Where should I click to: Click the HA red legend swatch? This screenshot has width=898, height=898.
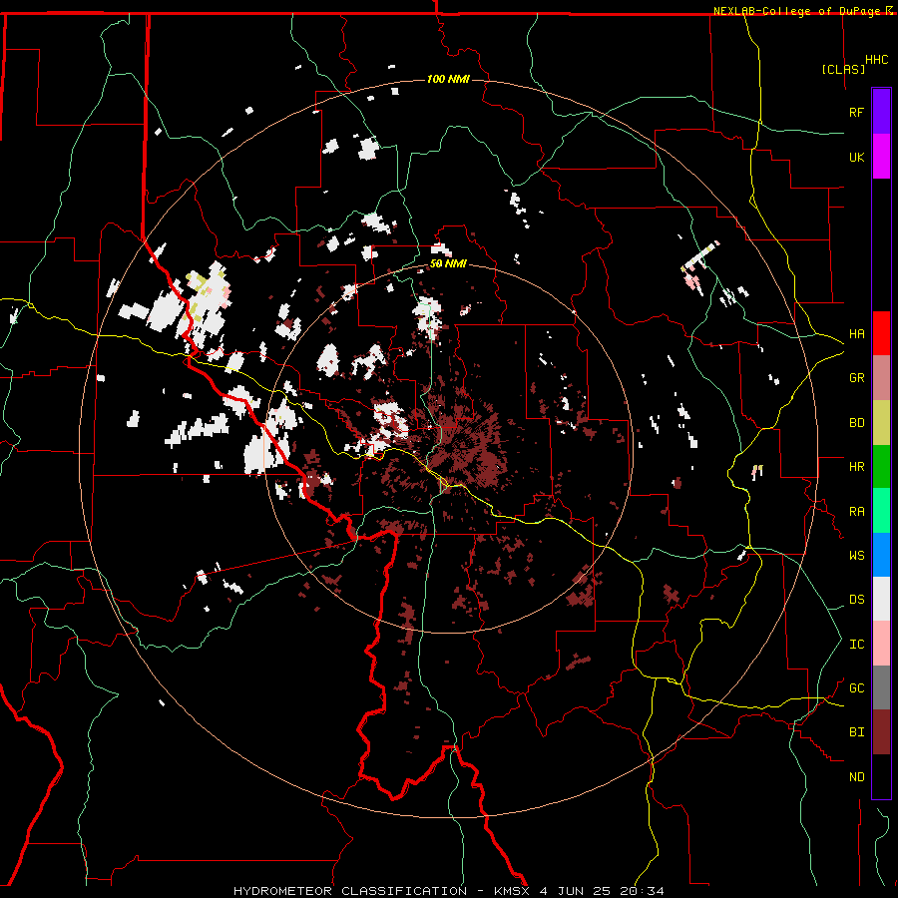pyautogui.click(x=881, y=333)
